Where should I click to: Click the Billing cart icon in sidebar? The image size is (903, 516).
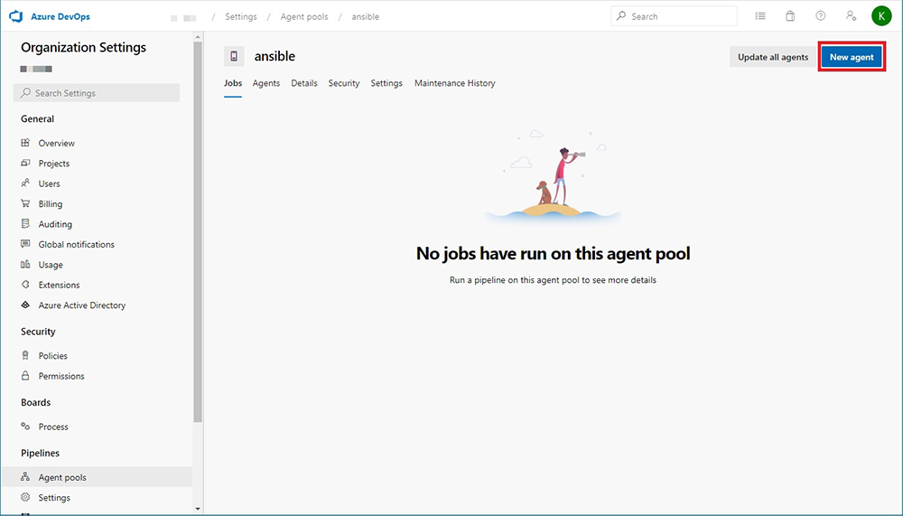click(x=26, y=204)
